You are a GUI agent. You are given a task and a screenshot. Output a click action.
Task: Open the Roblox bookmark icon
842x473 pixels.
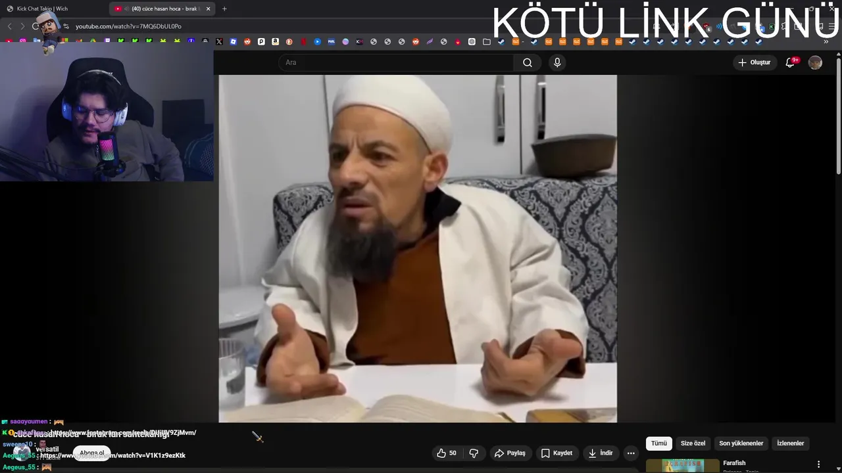point(233,41)
